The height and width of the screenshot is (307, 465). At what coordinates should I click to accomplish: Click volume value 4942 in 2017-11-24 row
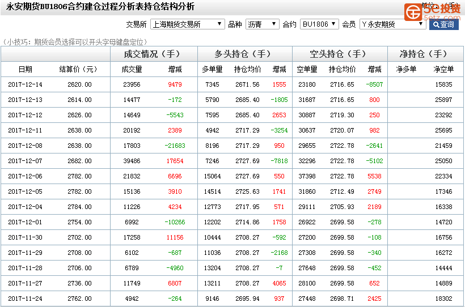pyautogui.click(x=132, y=299)
